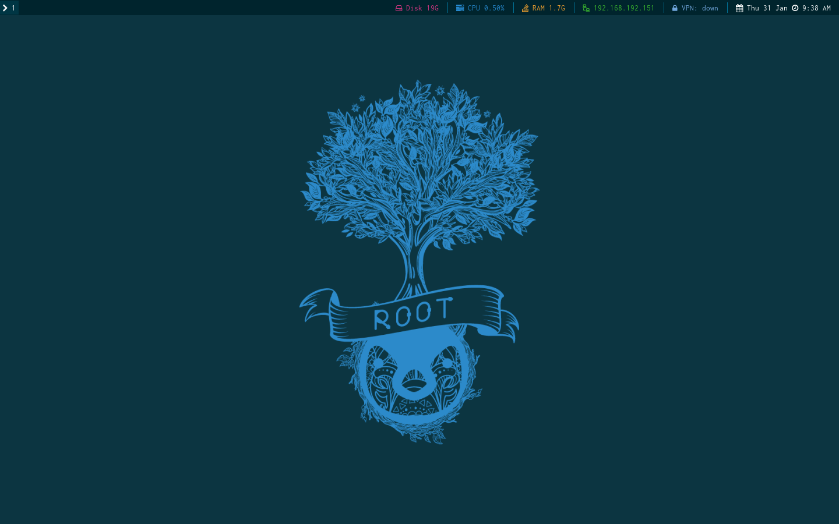The width and height of the screenshot is (839, 524).
Task: Select workspace 1 in the status bar
Action: (9, 8)
